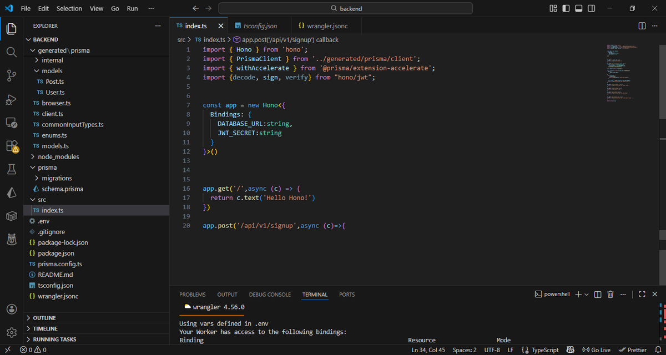Click Go Live in the status bar
Image resolution: width=666 pixels, height=355 pixels.
596,350
